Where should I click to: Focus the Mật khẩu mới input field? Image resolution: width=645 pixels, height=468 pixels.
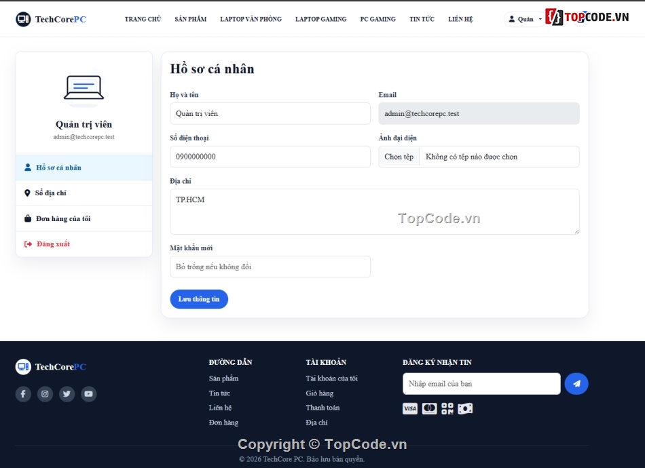pyautogui.click(x=270, y=267)
